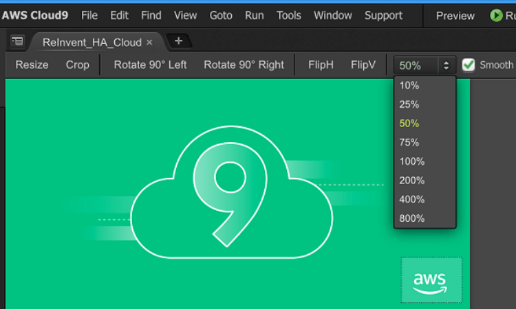The width and height of the screenshot is (516, 309).
Task: Open the Support menu
Action: pos(383,15)
